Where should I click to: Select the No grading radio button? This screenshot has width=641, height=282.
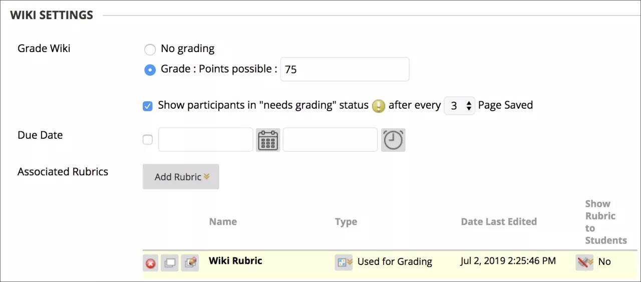click(150, 49)
